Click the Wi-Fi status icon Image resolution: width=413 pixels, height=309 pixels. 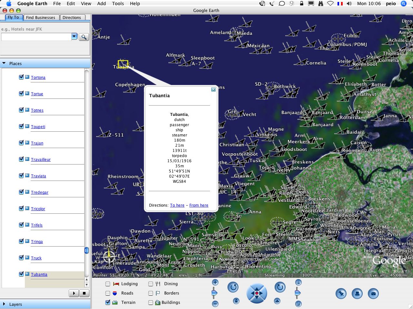[x=330, y=4]
